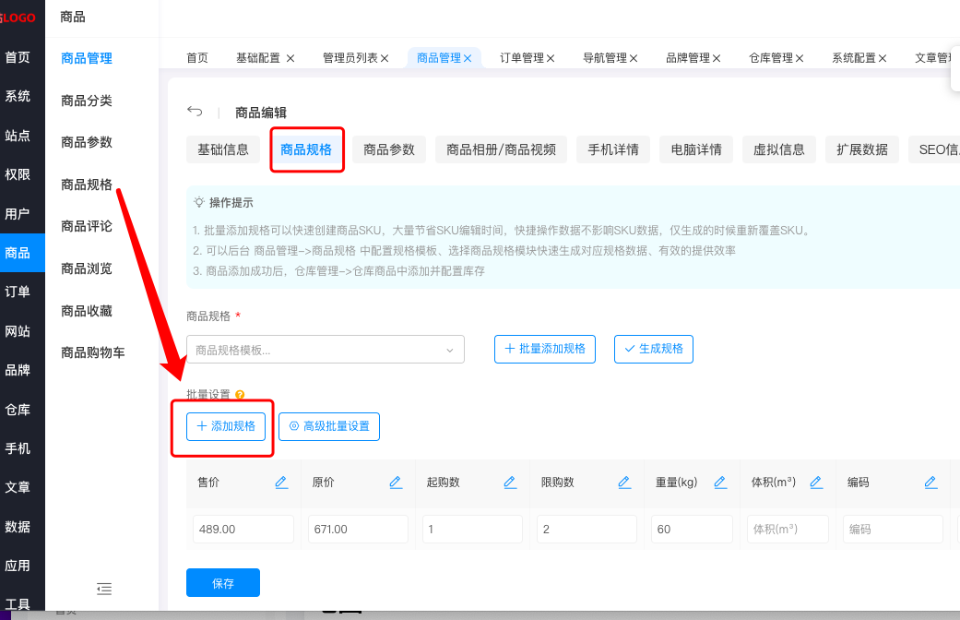
Task: Click the edit pencil in 售价 column header
Action: coord(281,483)
